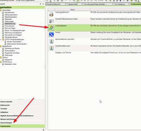Select Datenqualität in the tree
Image resolution: width=141 pixels, height=131 pixels.
coord(9,21)
